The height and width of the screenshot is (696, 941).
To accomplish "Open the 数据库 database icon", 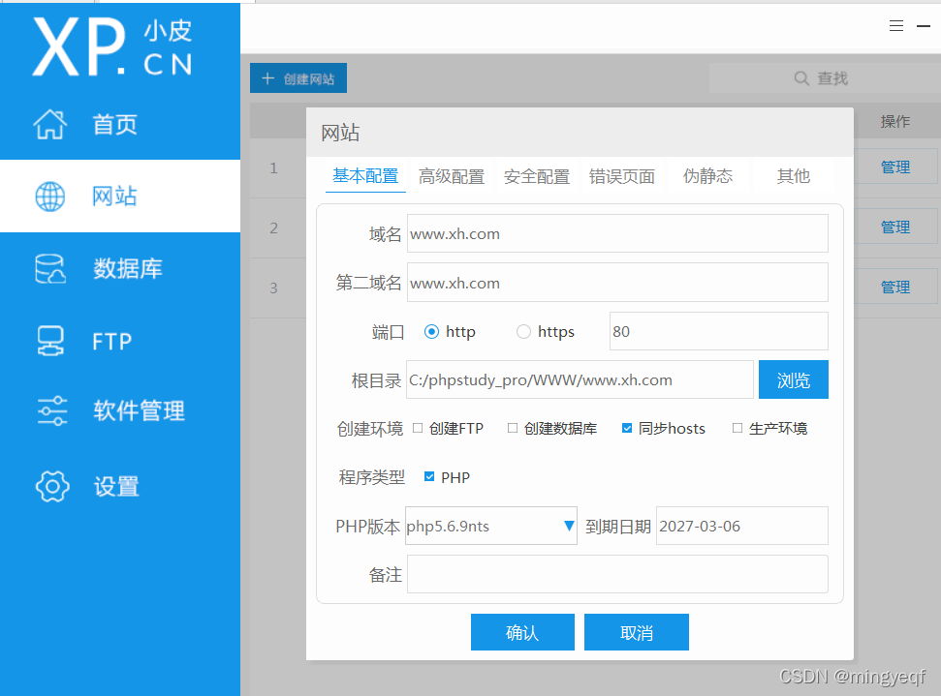I will pos(50,268).
